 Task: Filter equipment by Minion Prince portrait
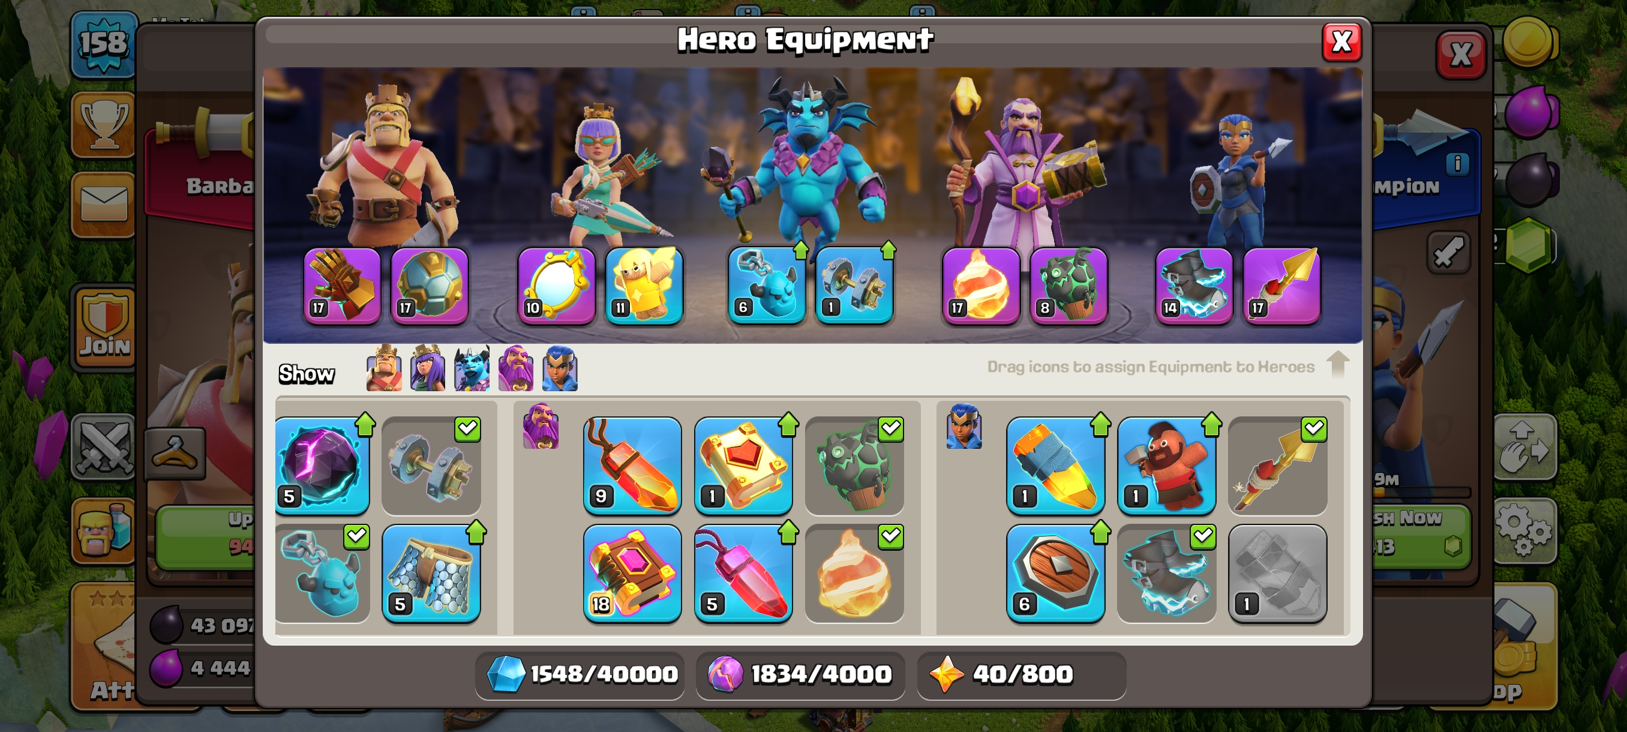(472, 368)
